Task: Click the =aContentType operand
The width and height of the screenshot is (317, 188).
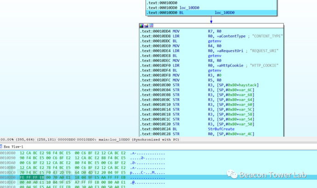Action: pyautogui.click(x=231, y=36)
